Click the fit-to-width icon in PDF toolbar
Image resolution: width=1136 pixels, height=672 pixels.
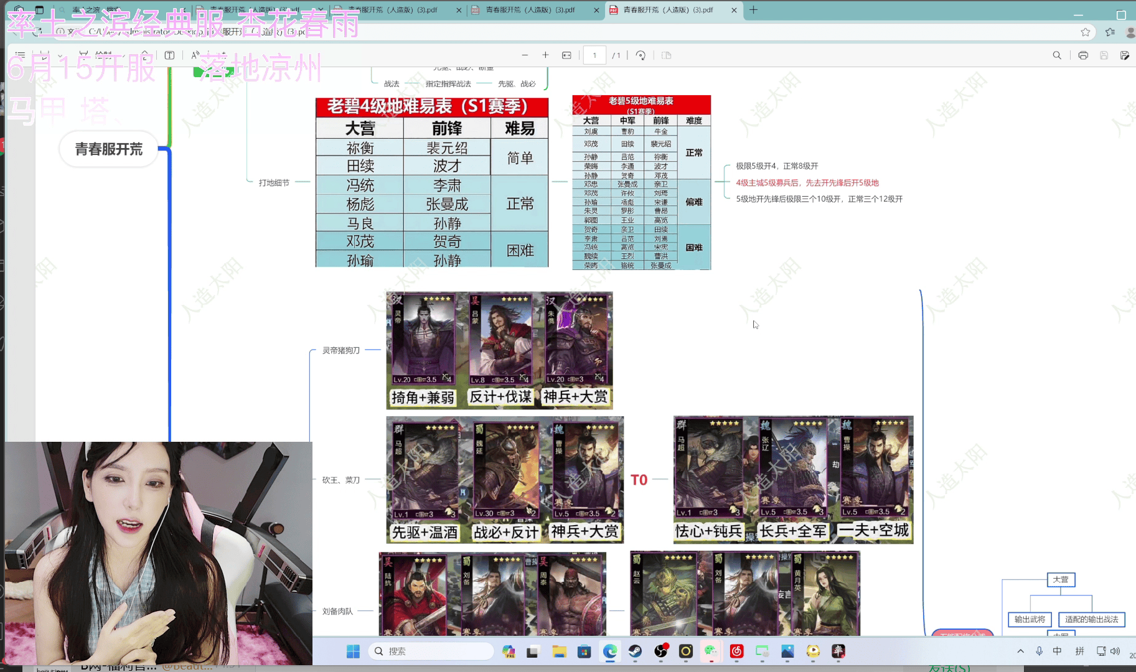(x=566, y=55)
